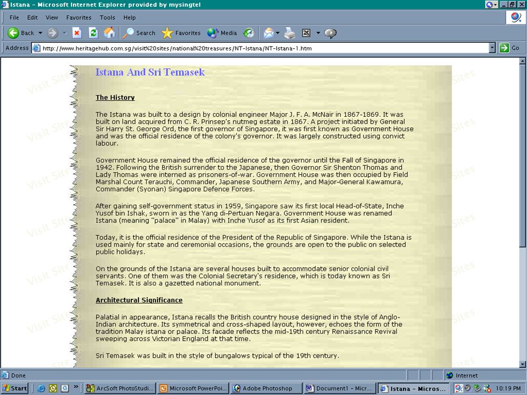Click the Istana And Sri Temasek heading
Screen dimensions: 527x395
150,72
